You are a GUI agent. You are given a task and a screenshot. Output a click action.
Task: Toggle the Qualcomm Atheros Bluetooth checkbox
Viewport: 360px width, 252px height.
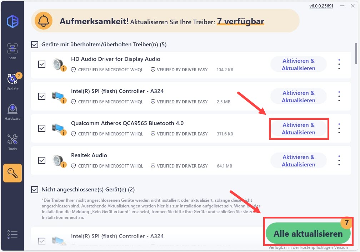[x=42, y=128]
